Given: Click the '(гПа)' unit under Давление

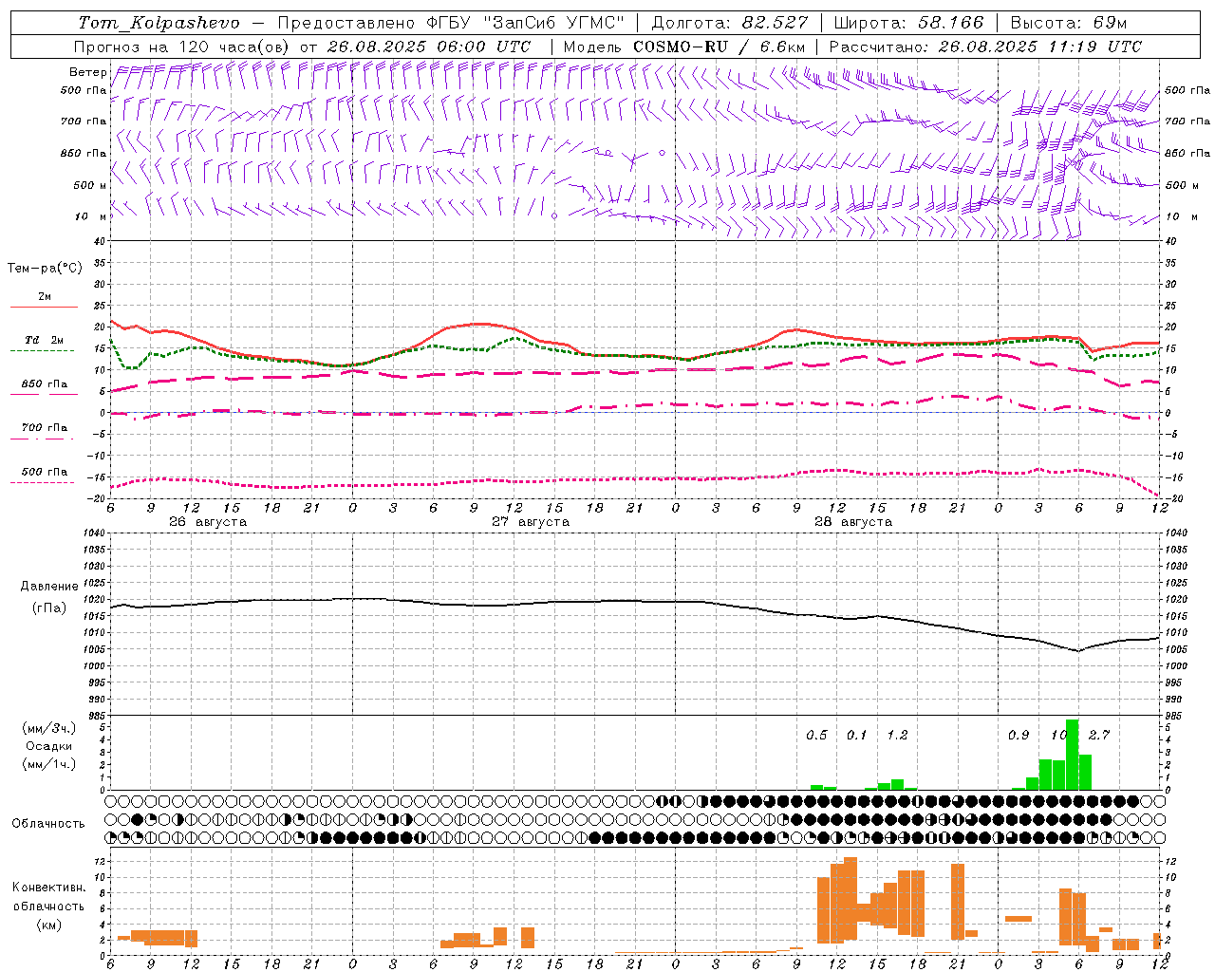Looking at the screenshot, I should point(49,607).
